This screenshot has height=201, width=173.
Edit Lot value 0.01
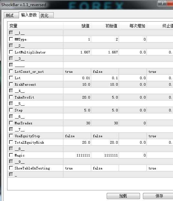click(x=77, y=78)
